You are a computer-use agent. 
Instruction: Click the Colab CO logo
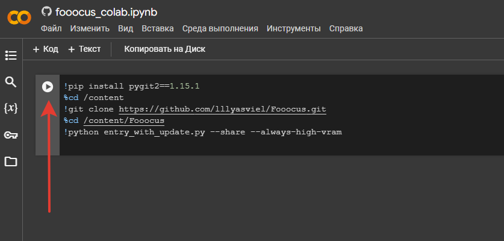click(19, 17)
